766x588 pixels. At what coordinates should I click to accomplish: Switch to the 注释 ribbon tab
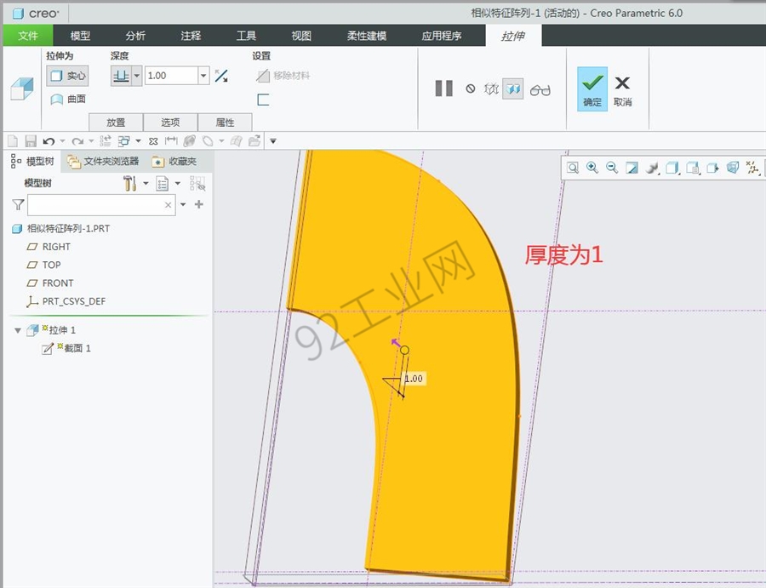click(191, 36)
